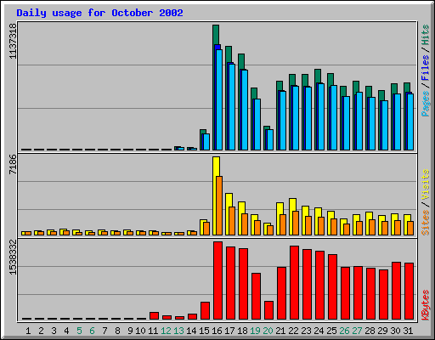Click the cyan Pages bar for day 16
The image size is (435, 340).
tap(219, 99)
